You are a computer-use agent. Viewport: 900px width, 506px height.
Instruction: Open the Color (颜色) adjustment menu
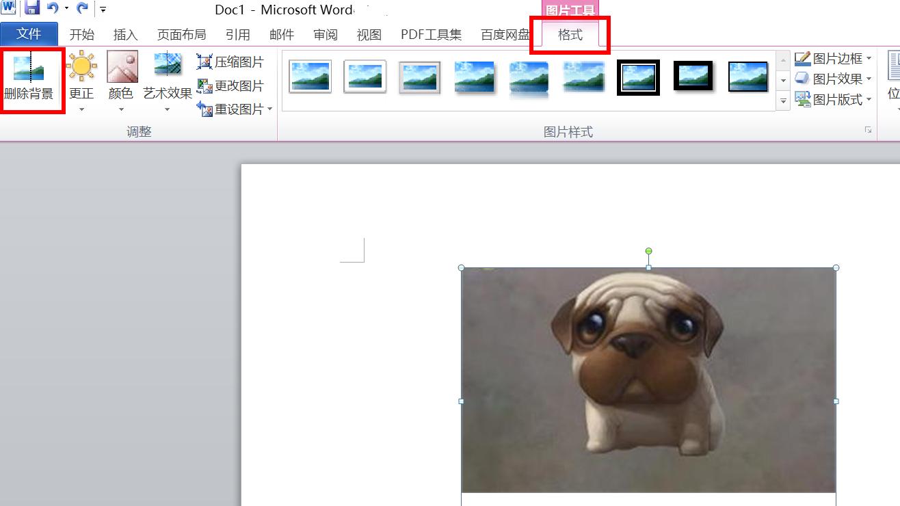coord(121,80)
